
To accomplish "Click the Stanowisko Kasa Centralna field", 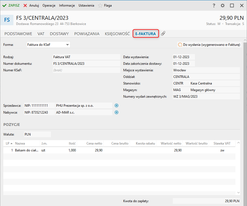I will pos(206,83).
